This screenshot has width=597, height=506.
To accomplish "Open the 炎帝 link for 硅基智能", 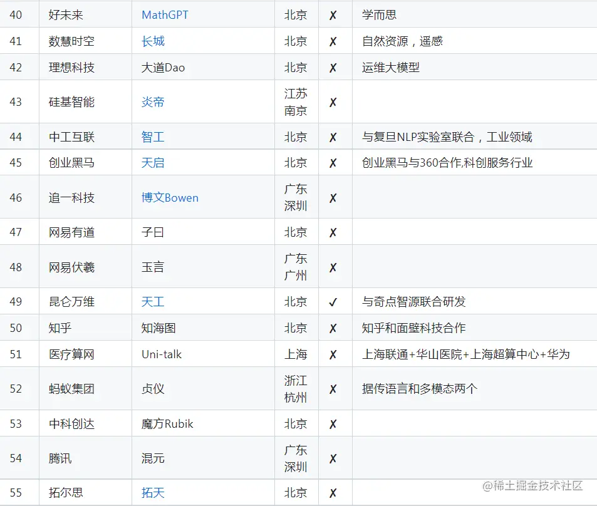I will pyautogui.click(x=152, y=102).
